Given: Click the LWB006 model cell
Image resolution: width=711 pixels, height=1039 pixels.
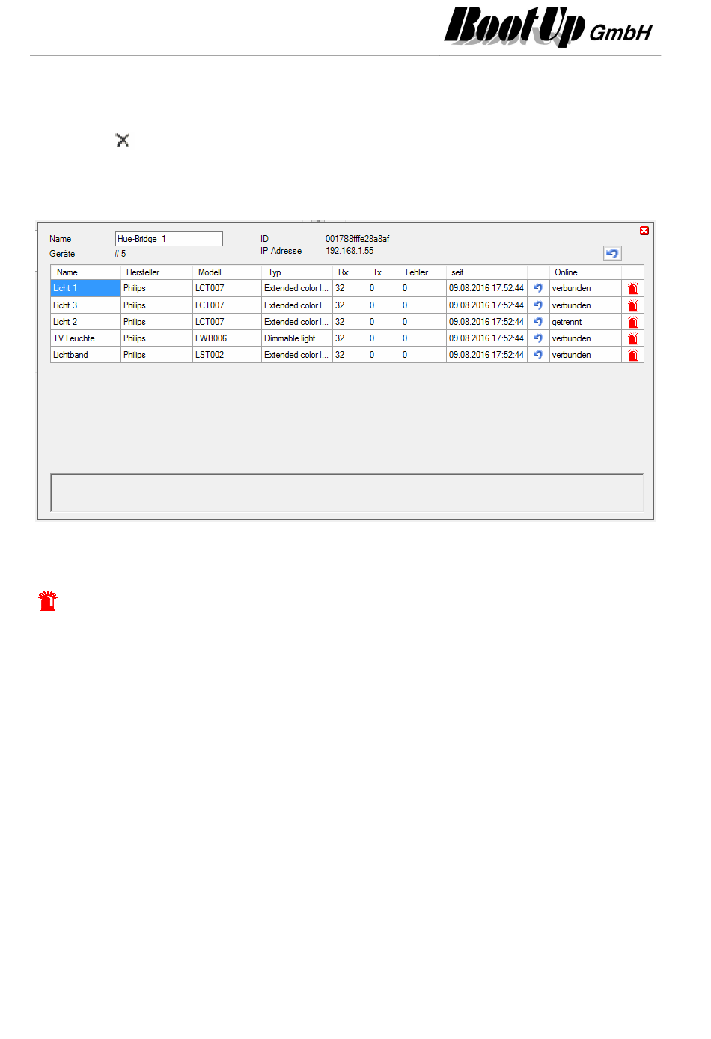Looking at the screenshot, I should 227,338.
